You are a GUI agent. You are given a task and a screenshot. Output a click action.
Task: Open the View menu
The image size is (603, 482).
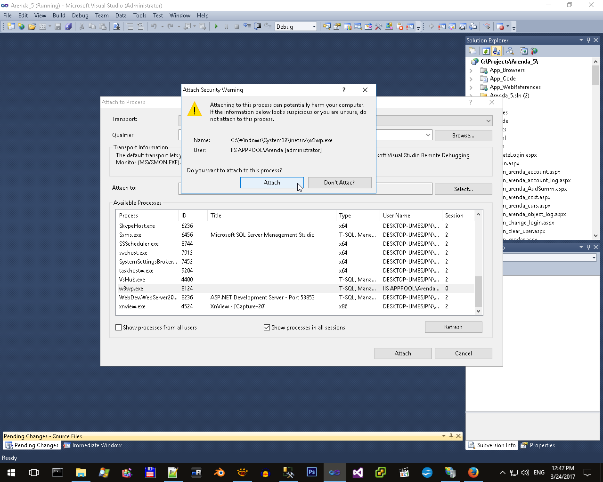40,16
